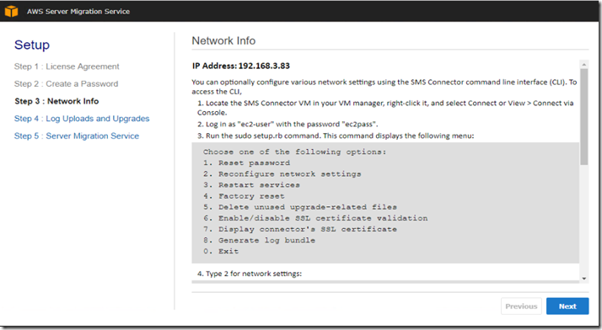
Task: Click the IP Address 192.168.3.83 text
Action: tap(241, 66)
